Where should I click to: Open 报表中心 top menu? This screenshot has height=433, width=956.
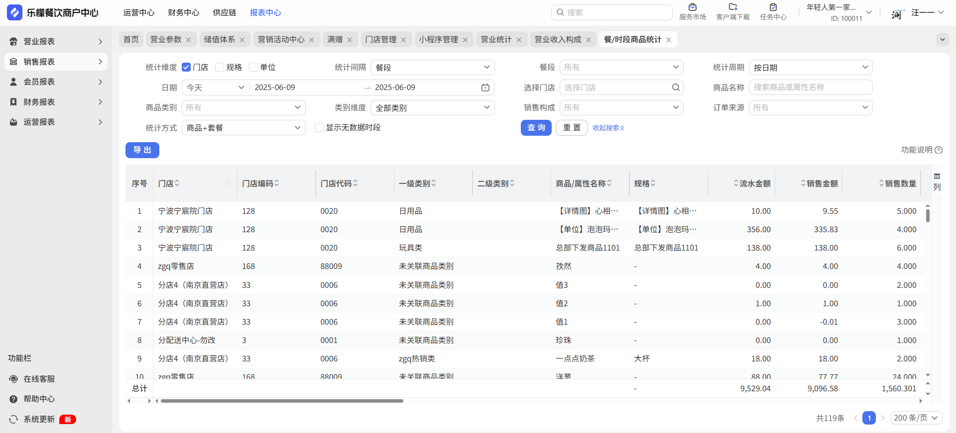coord(265,12)
